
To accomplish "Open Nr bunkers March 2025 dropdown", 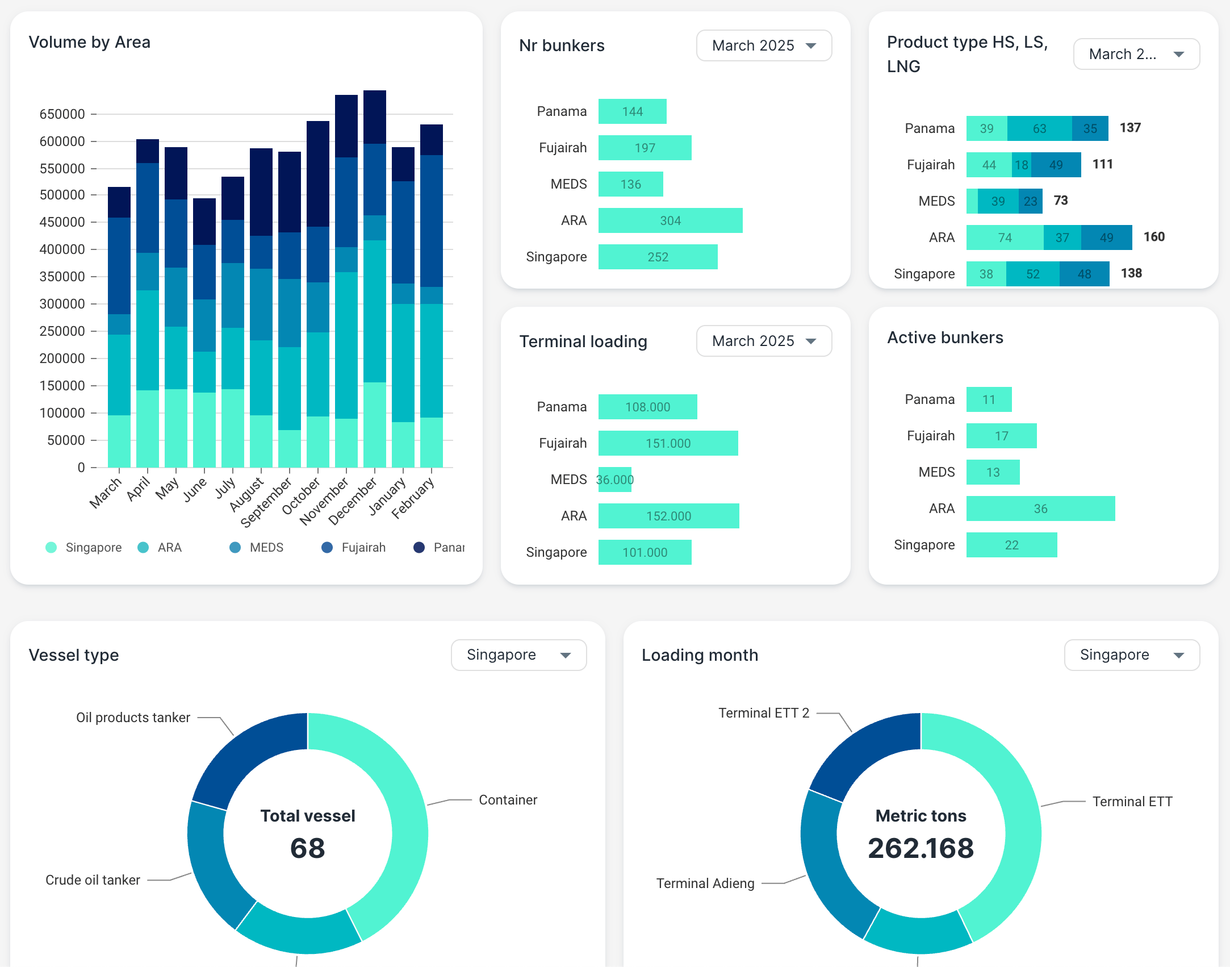I will [x=764, y=45].
